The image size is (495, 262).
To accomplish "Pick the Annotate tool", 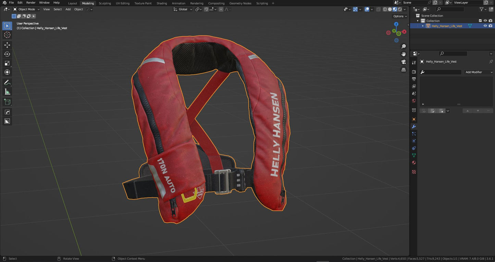I will (7, 82).
